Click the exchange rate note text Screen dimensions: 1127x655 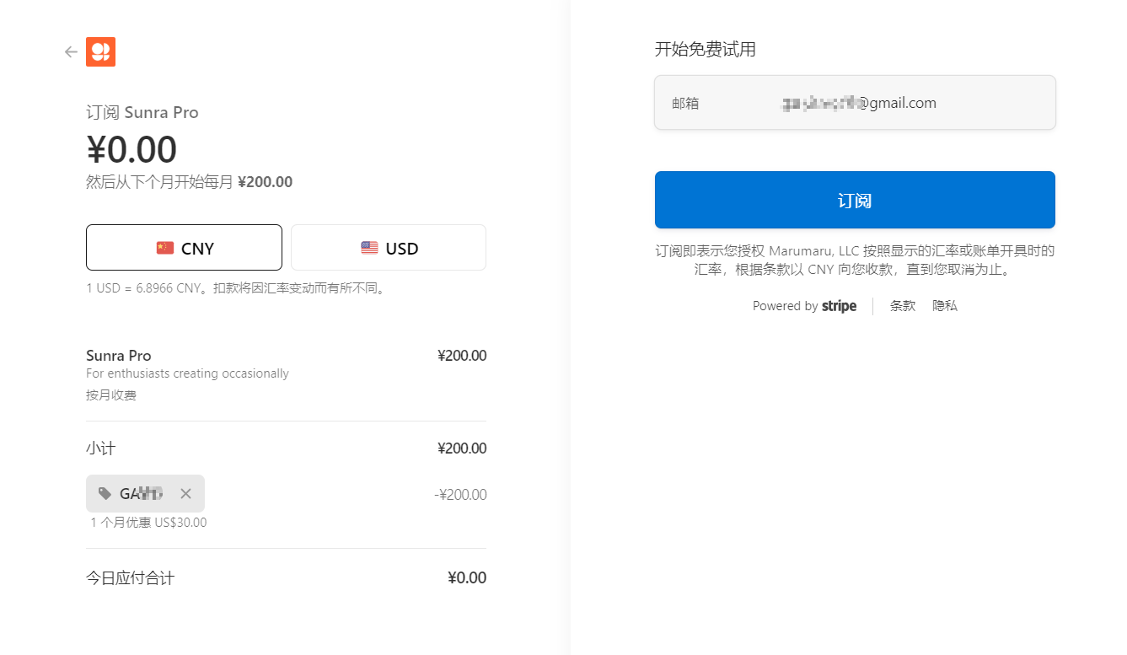pos(236,288)
